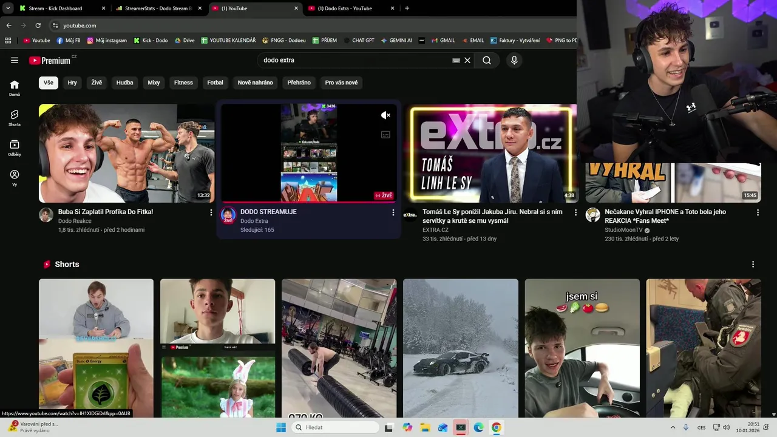Clear the search box with X icon
Screen dimensions: 777x437
467,60
